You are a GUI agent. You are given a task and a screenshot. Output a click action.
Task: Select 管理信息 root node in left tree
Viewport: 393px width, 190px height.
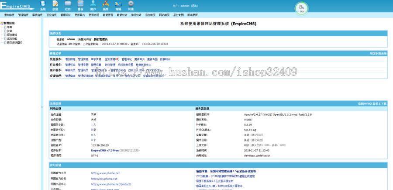click(x=9, y=23)
